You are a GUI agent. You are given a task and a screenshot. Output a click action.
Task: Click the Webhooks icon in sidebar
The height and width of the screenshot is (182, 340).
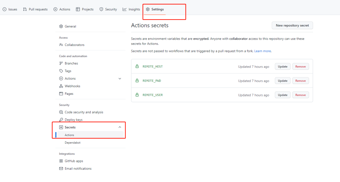[x=61, y=86]
